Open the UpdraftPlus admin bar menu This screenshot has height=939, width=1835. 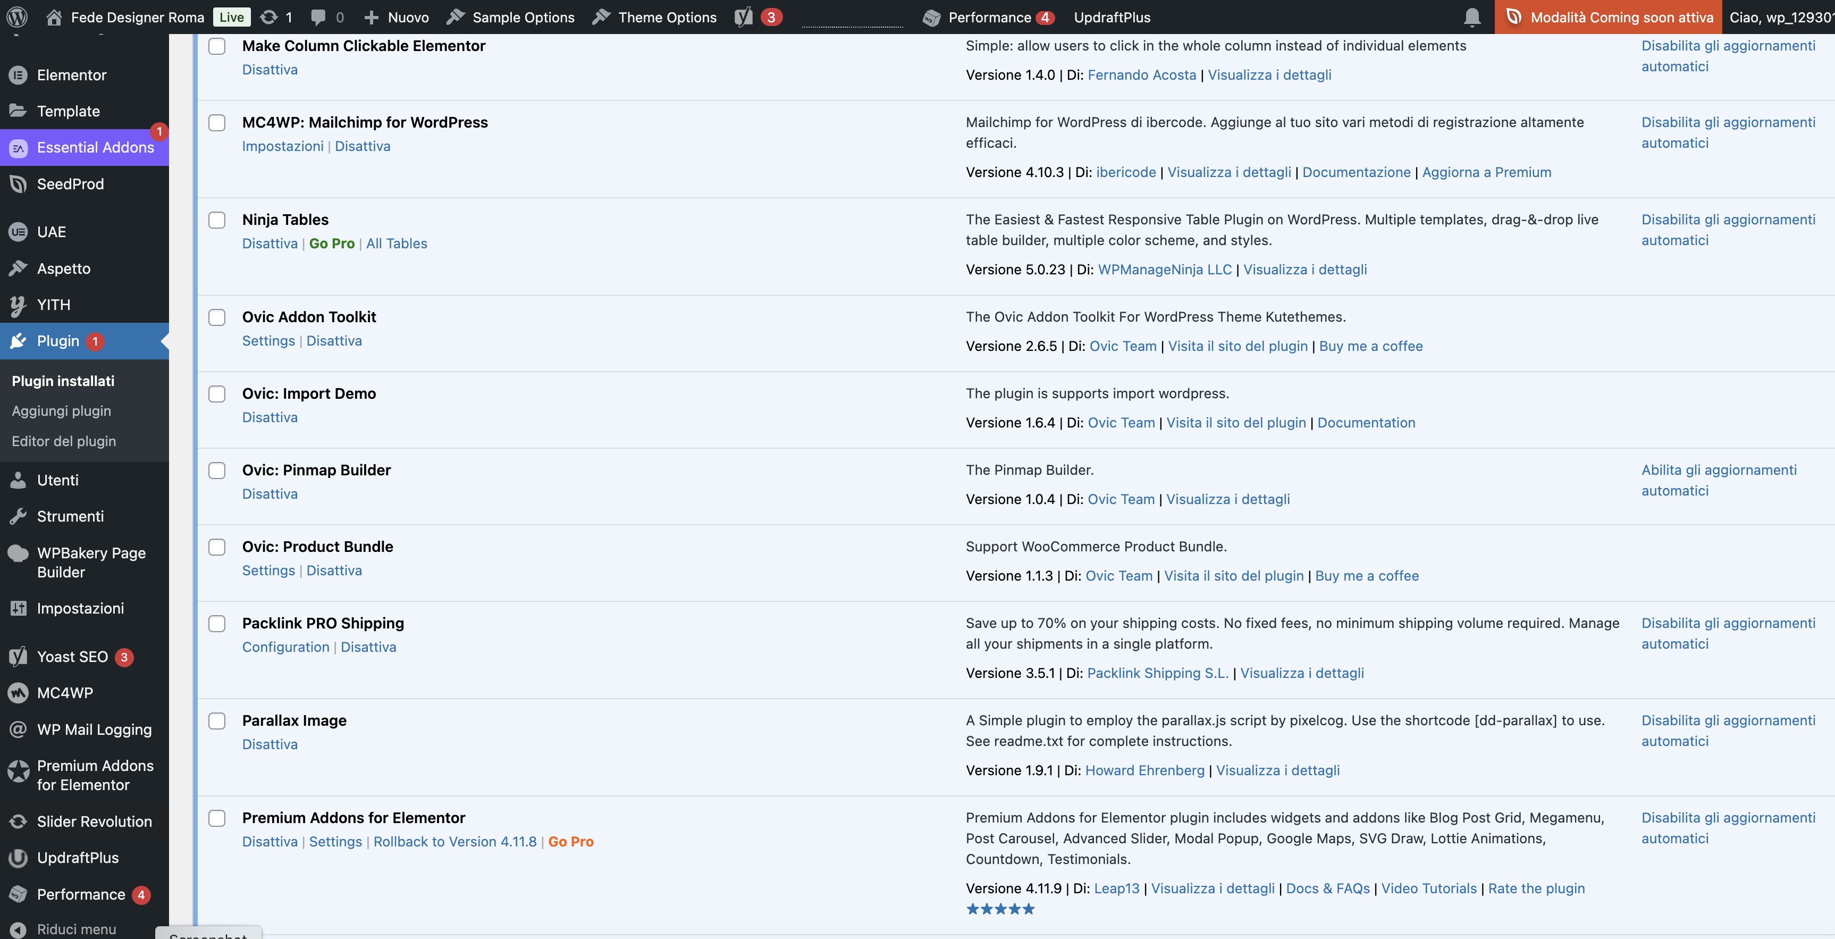coord(1112,17)
